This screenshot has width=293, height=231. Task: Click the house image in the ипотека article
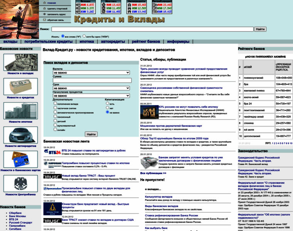click(x=149, y=112)
